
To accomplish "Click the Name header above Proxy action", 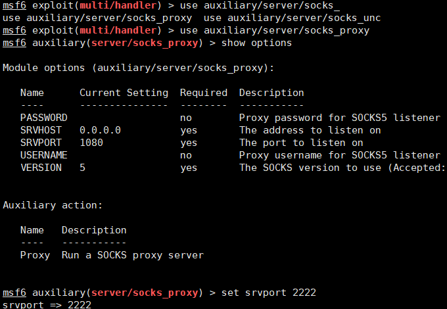I will [x=32, y=230].
